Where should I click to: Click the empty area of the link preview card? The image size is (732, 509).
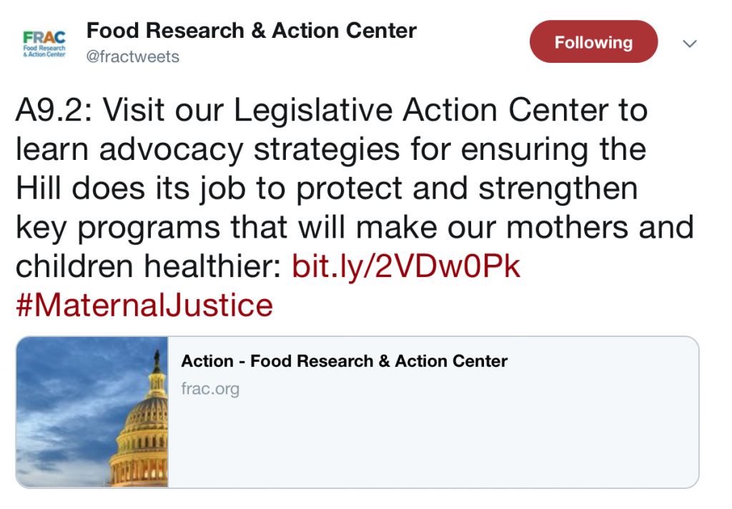tap(432, 443)
